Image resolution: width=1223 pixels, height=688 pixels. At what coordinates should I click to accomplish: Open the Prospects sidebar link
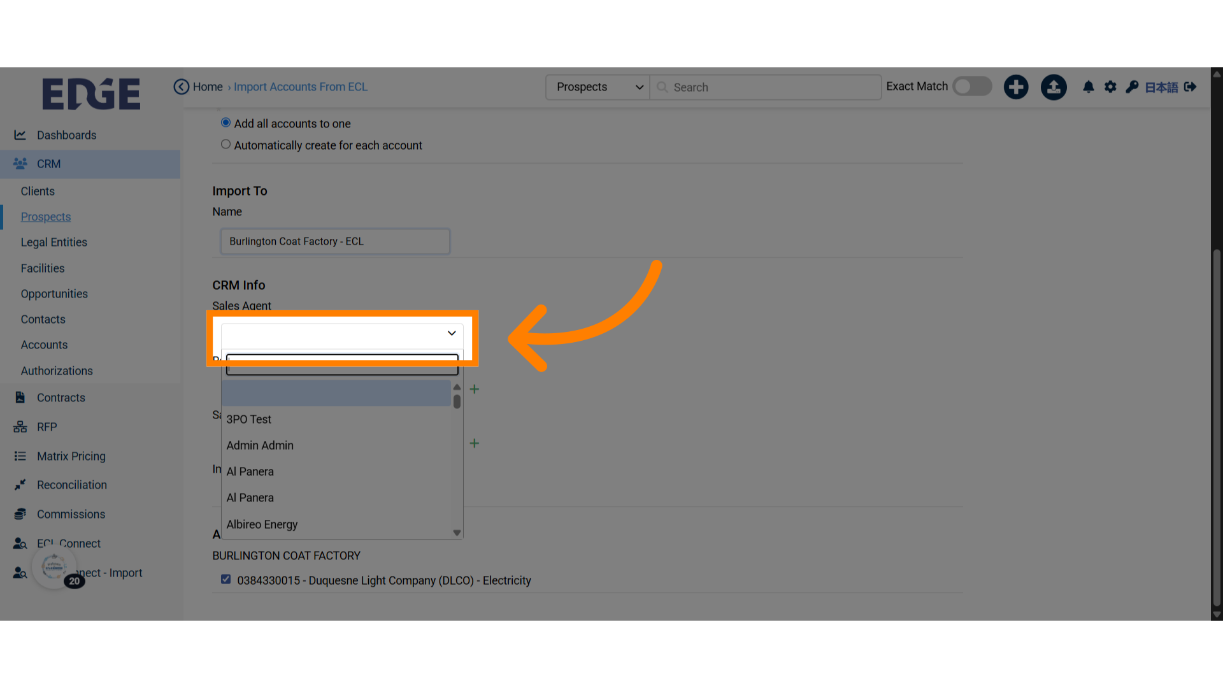(46, 217)
